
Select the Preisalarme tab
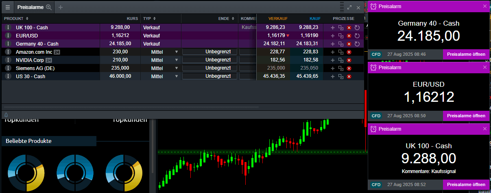tap(31, 7)
